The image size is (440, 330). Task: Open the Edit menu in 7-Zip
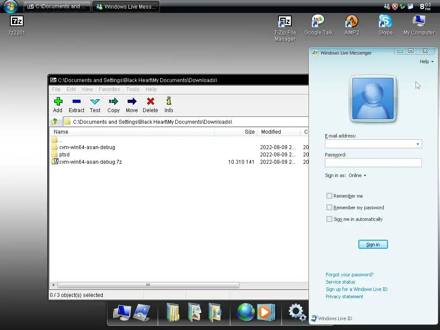pyautogui.click(x=71, y=89)
